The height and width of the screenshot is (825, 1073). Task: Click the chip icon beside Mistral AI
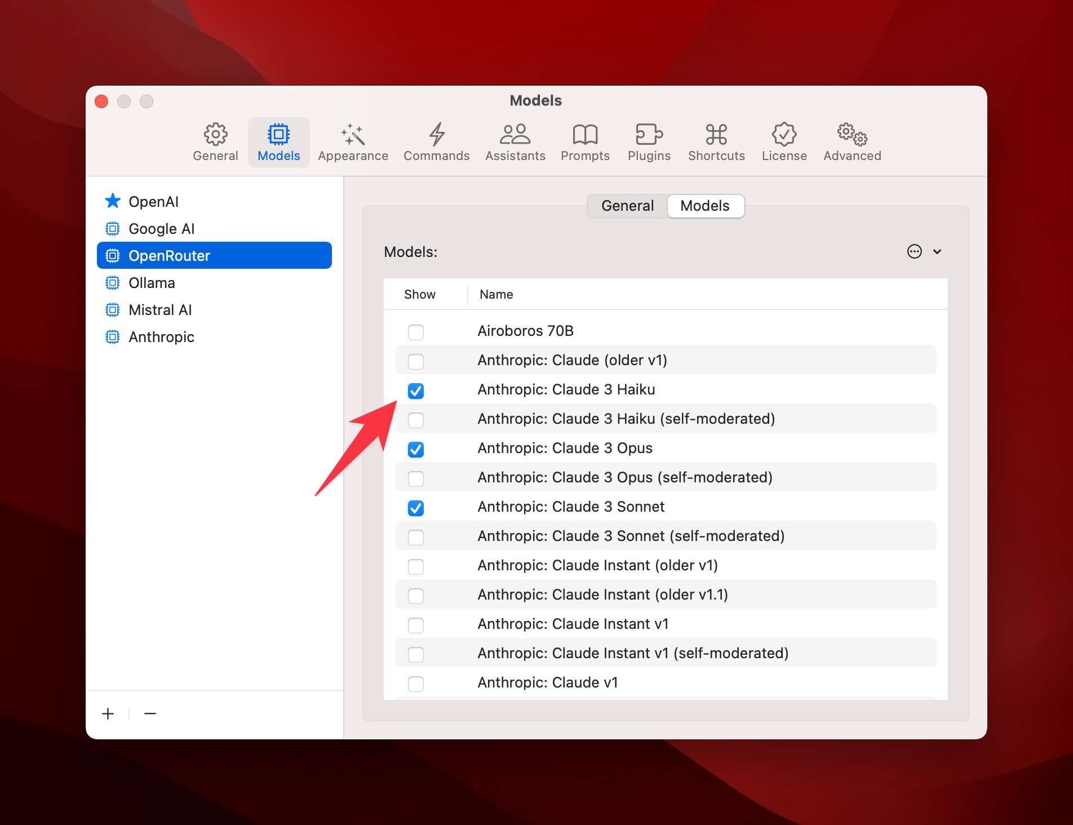pos(113,309)
